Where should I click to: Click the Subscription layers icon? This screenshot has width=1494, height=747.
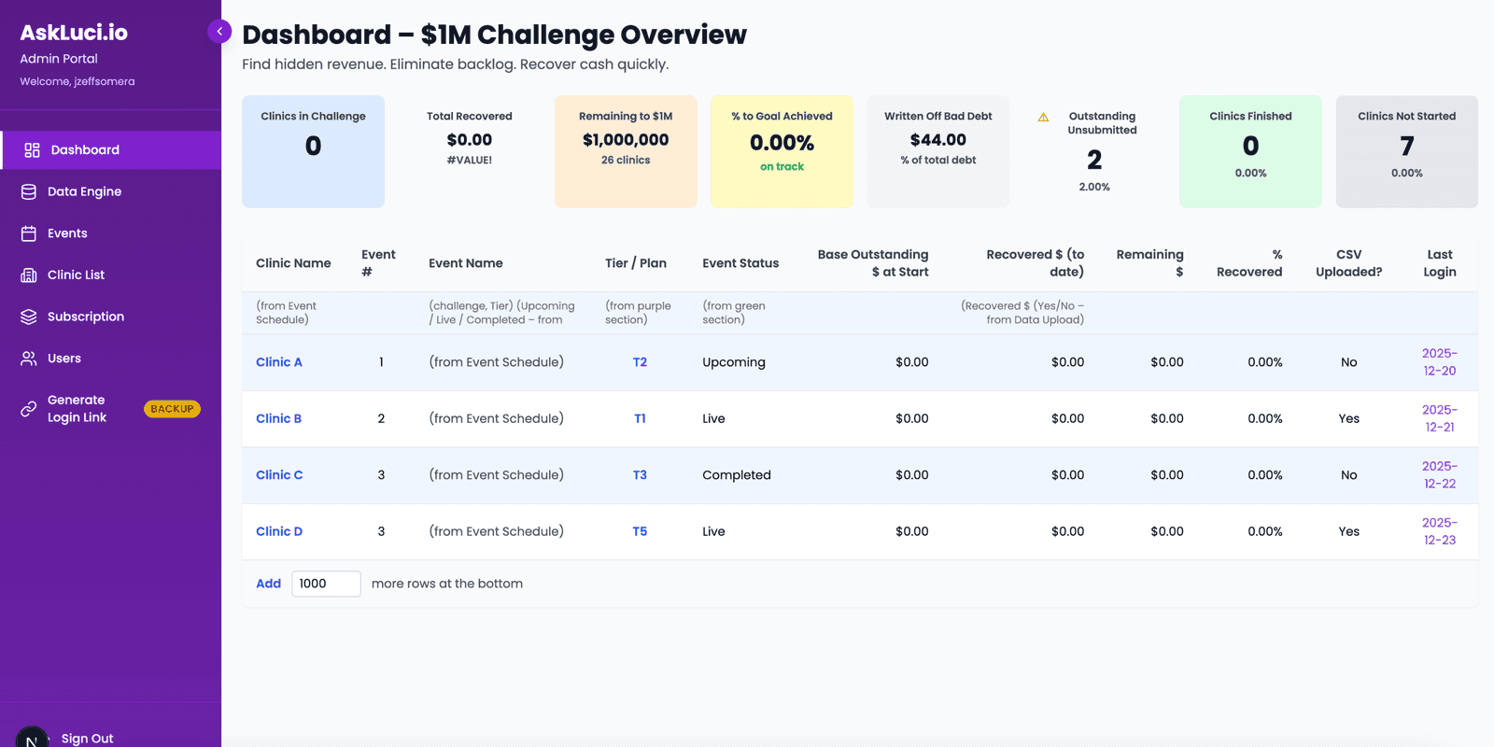[x=29, y=317]
